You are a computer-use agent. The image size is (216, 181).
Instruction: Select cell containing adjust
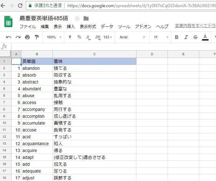[x=37, y=178]
